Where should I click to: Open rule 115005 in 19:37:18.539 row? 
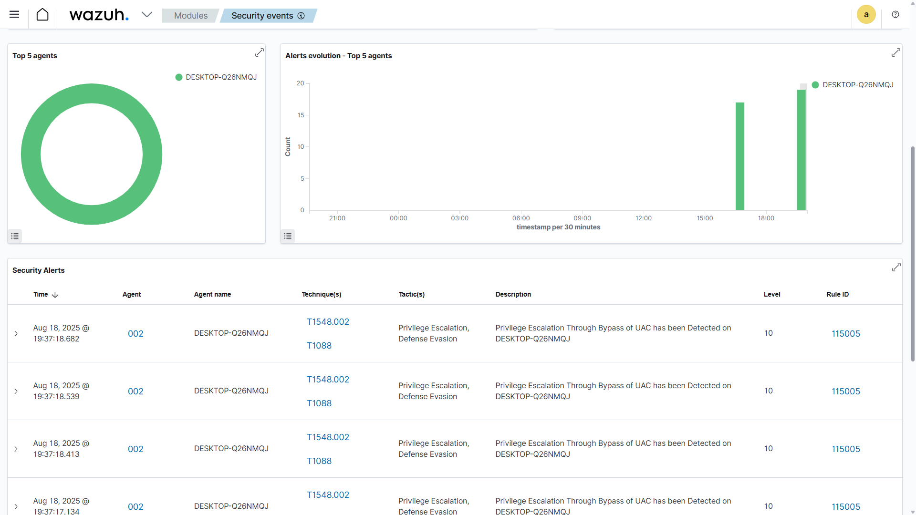point(846,391)
